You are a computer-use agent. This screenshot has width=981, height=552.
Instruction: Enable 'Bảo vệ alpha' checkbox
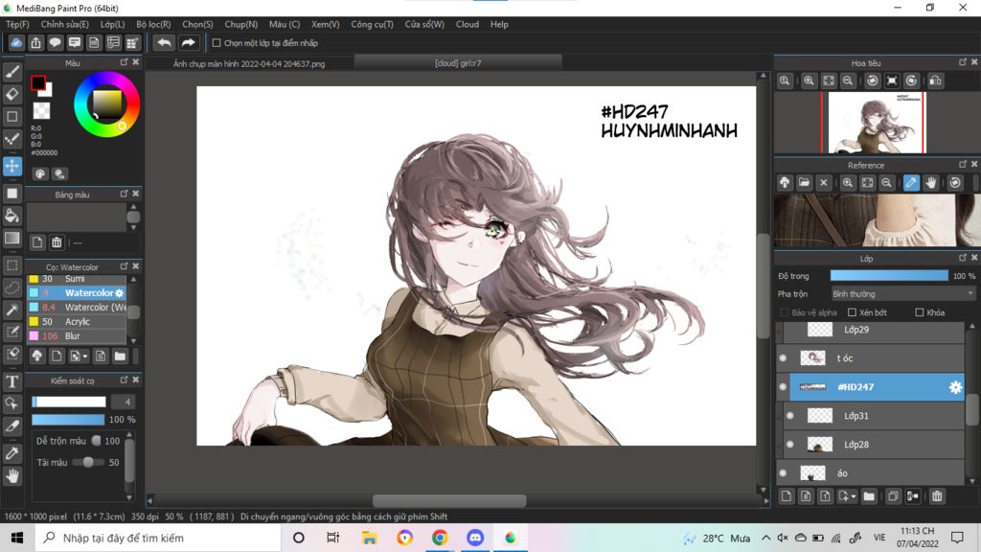784,312
